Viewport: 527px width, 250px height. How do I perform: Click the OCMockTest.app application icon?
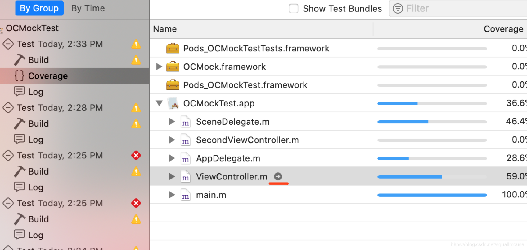(x=173, y=103)
